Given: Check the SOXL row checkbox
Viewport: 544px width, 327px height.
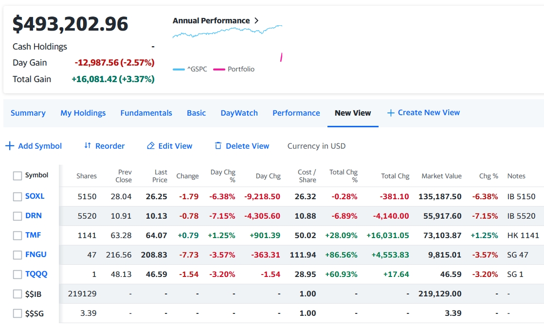Looking at the screenshot, I should coord(18,196).
